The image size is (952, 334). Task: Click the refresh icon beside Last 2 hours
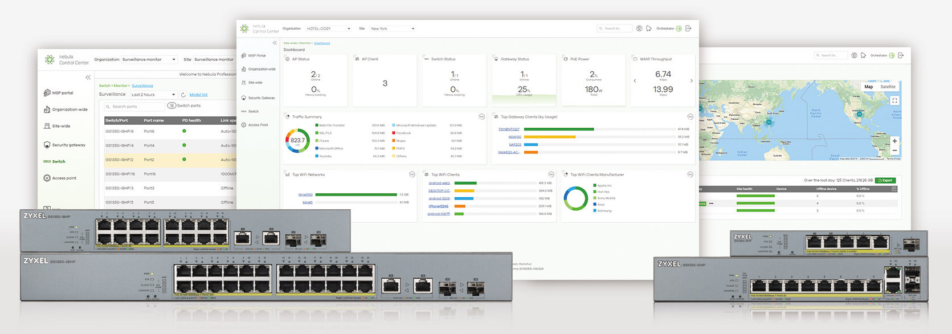(183, 95)
